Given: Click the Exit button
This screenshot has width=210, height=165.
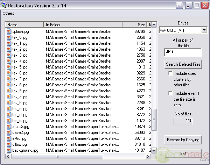Looking at the screenshot, I should [183, 153].
